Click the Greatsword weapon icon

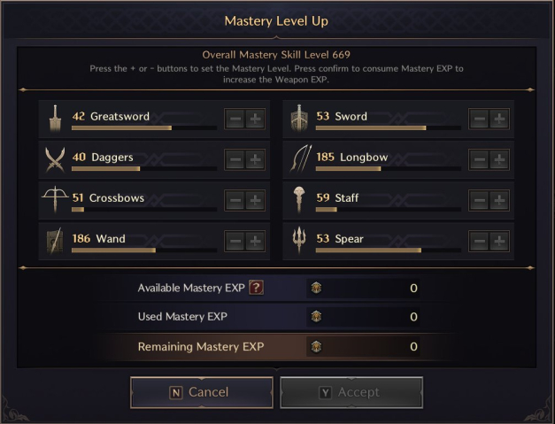[55, 119]
